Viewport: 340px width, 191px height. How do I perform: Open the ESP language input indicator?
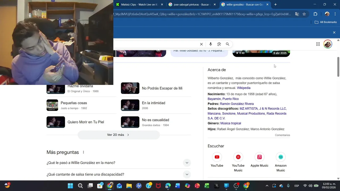click(x=297, y=186)
